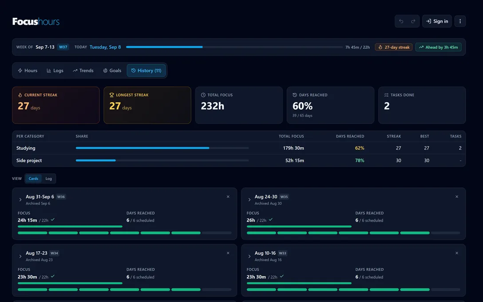
Task: Click the Side project share bar
Action: 162,160
